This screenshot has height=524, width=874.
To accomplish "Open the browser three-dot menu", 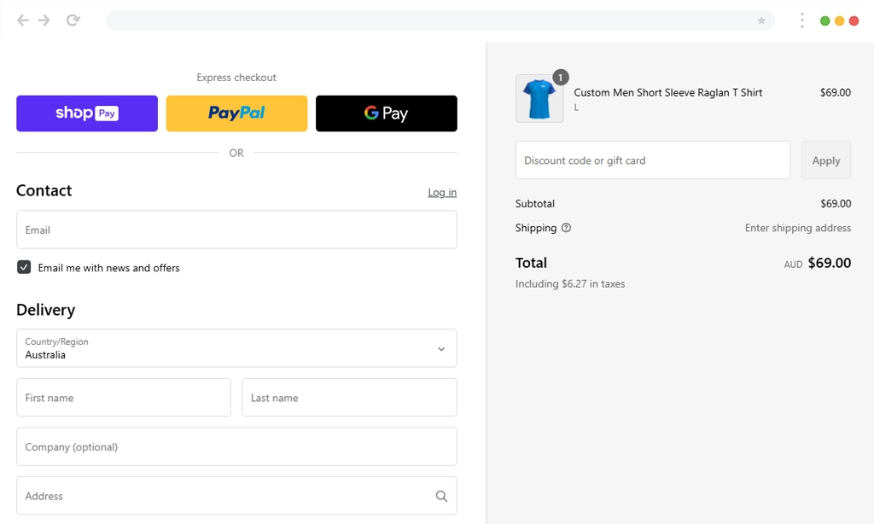I will (x=801, y=20).
